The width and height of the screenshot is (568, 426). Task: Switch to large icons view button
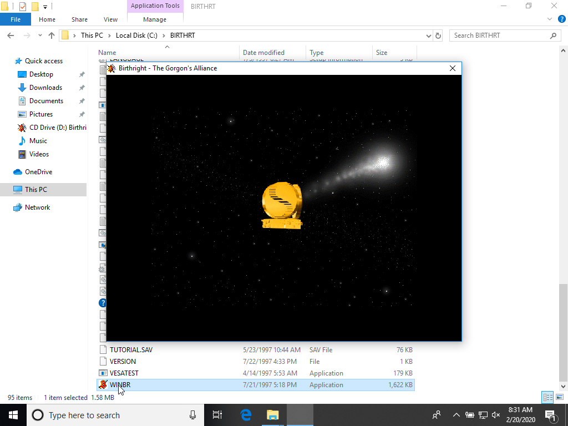click(x=560, y=397)
